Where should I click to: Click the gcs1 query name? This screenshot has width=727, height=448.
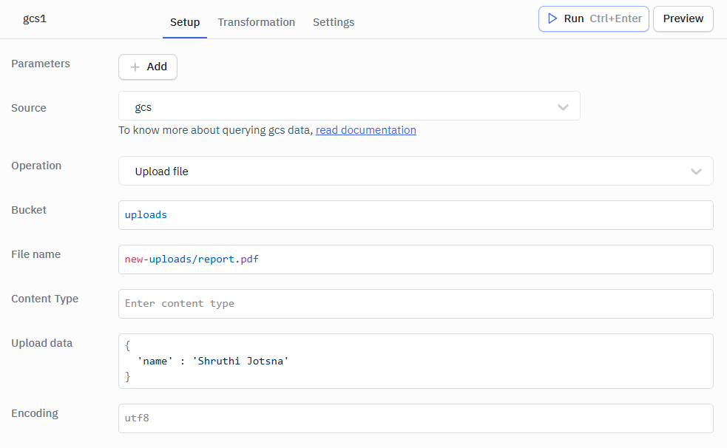pos(35,18)
